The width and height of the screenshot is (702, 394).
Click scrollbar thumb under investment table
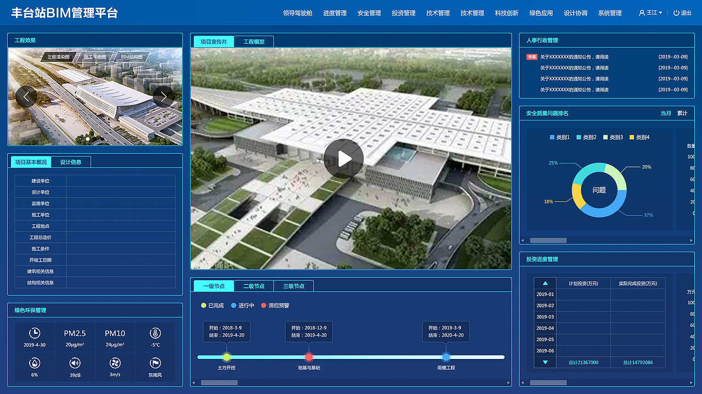pyautogui.click(x=548, y=383)
